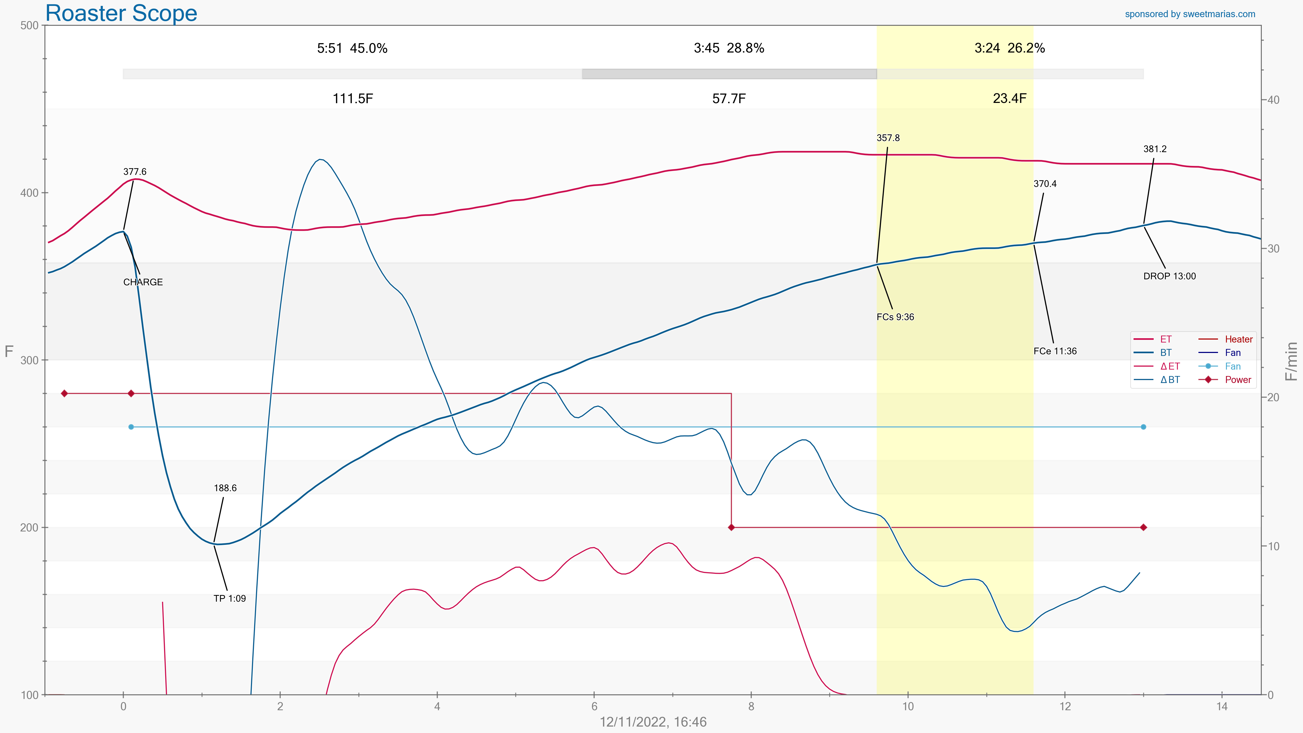
Task: Show or hide ΔBT from the legend
Action: coord(1169,380)
